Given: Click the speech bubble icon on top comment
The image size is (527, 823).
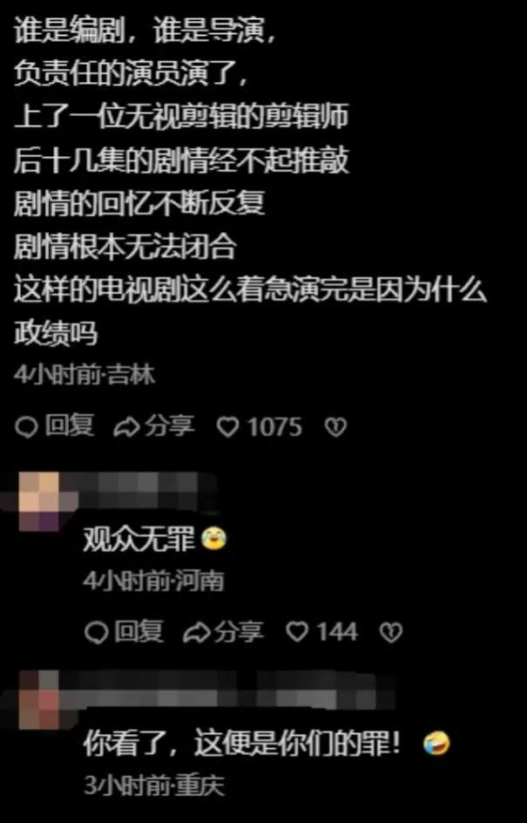Looking at the screenshot, I should click(26, 428).
